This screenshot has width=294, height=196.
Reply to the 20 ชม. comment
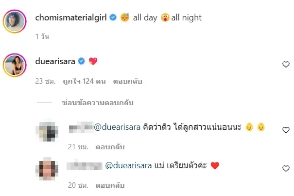[x=110, y=185]
